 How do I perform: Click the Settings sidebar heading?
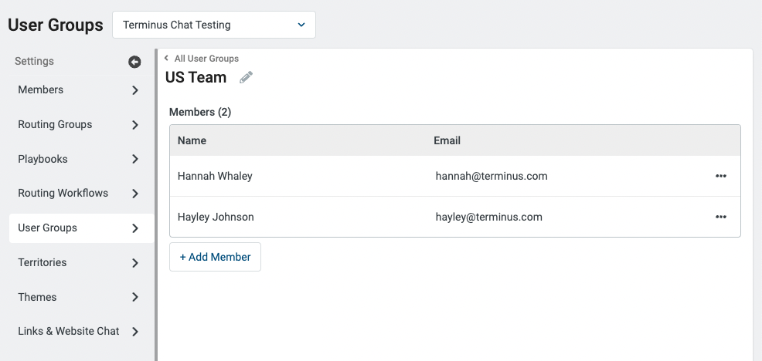point(34,61)
